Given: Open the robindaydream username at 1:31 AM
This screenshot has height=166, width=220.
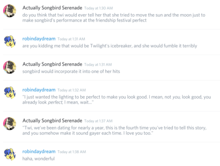Looking at the screenshot, I should [x=39, y=39].
